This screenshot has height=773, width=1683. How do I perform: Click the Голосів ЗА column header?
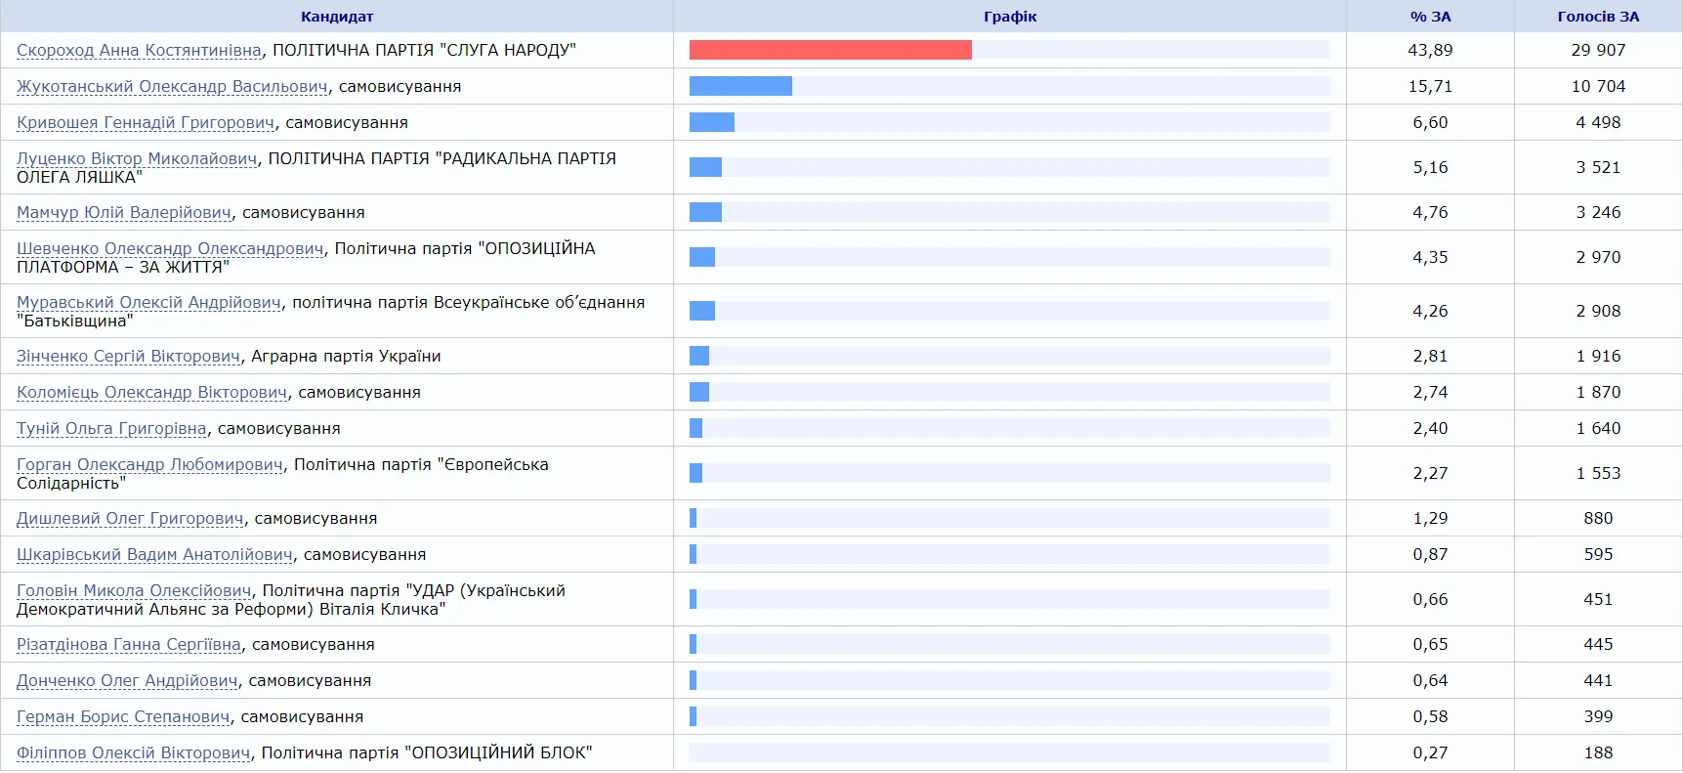[1598, 17]
